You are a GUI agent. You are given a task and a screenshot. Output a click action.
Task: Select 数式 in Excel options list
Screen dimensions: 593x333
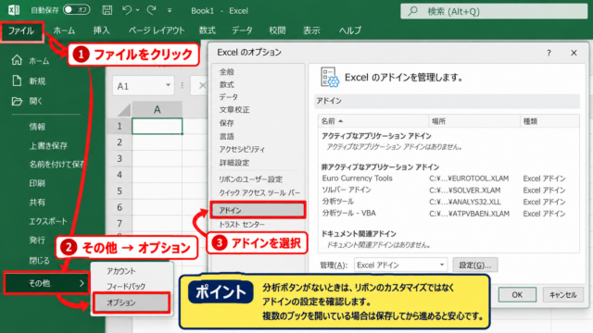coord(227,84)
